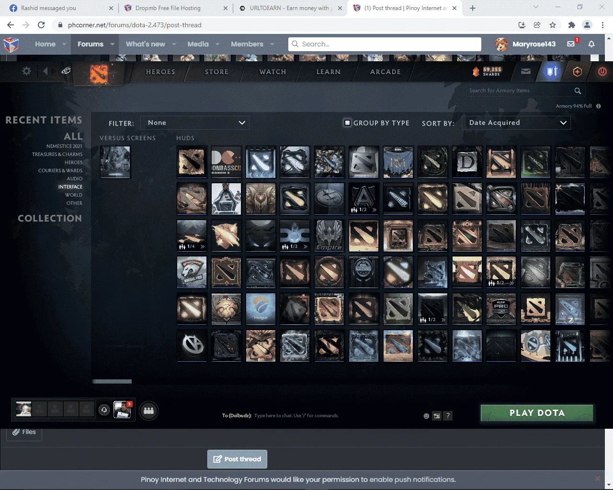Dismiss the push notification banner
This screenshot has height=490, width=613.
[x=597, y=479]
